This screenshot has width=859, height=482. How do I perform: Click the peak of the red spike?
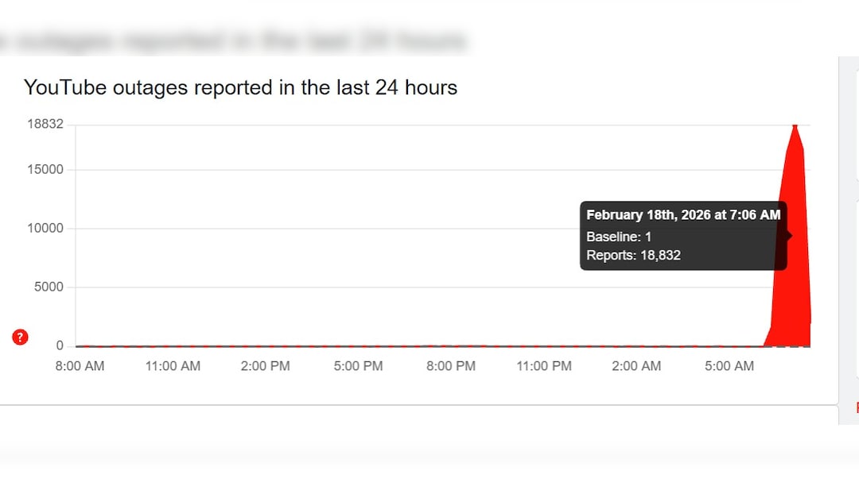[x=795, y=127]
